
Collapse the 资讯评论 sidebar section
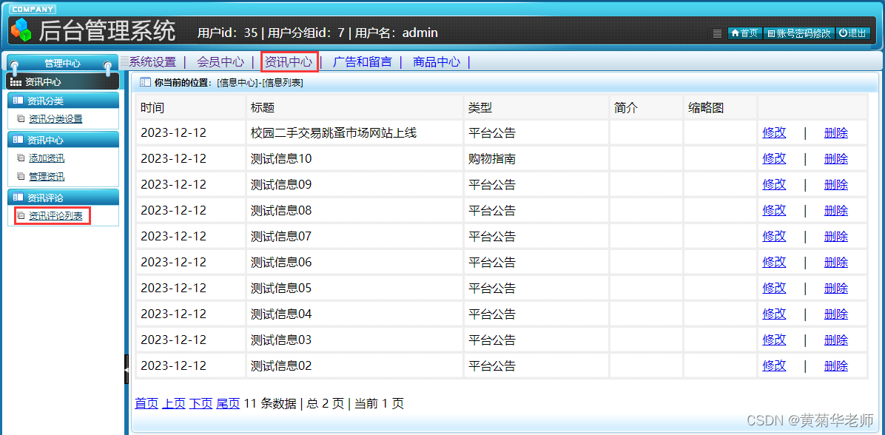[x=63, y=198]
